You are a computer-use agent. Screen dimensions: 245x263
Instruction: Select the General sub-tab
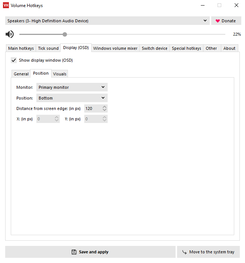point(21,74)
